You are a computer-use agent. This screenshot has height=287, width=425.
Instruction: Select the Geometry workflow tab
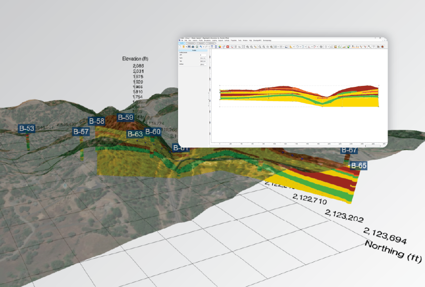pos(191,43)
